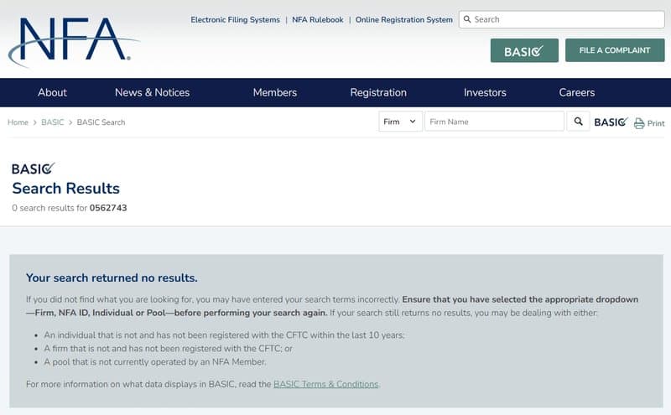Open the Investors menu
Viewport: 671px width, 415px height.
pos(485,92)
